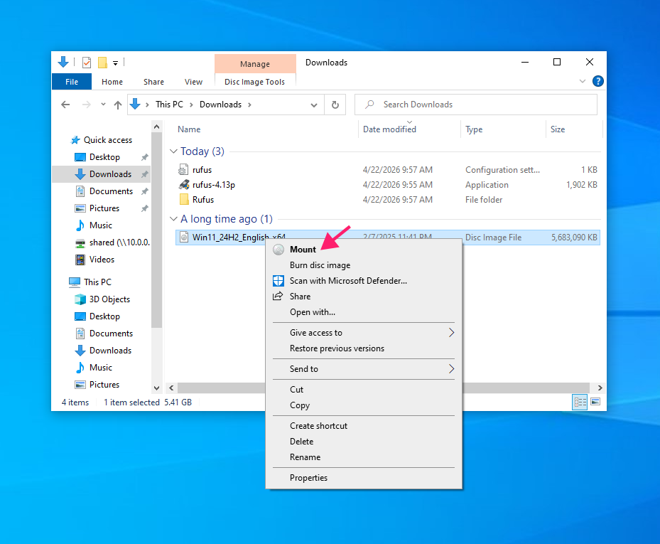Sort by the Name column header
Image resolution: width=660 pixels, height=544 pixels.
point(189,129)
